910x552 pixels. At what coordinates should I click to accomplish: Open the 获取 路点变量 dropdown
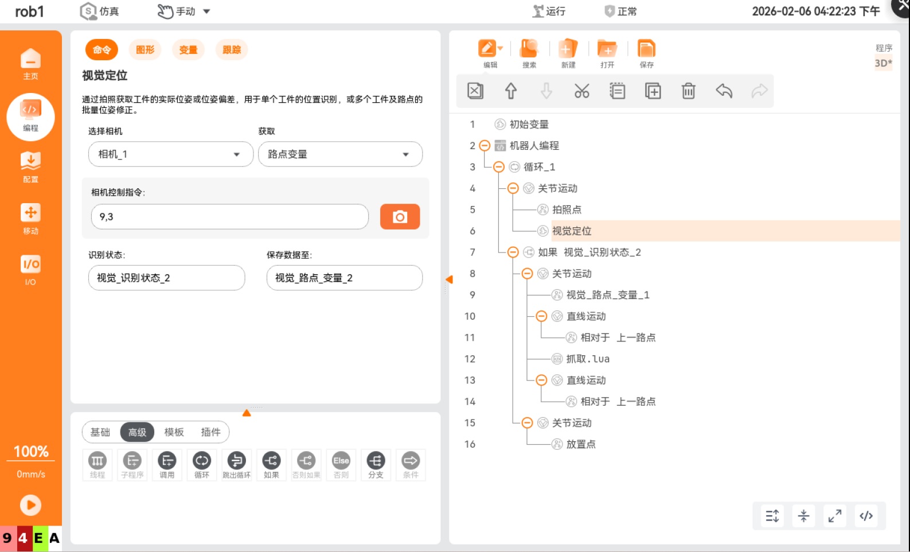click(340, 154)
